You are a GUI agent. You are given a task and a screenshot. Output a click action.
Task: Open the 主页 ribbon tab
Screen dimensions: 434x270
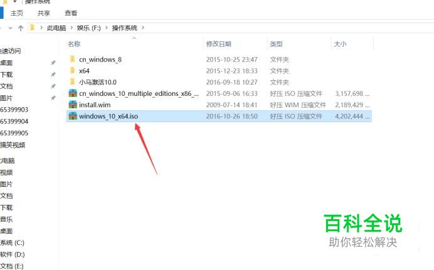coord(16,13)
